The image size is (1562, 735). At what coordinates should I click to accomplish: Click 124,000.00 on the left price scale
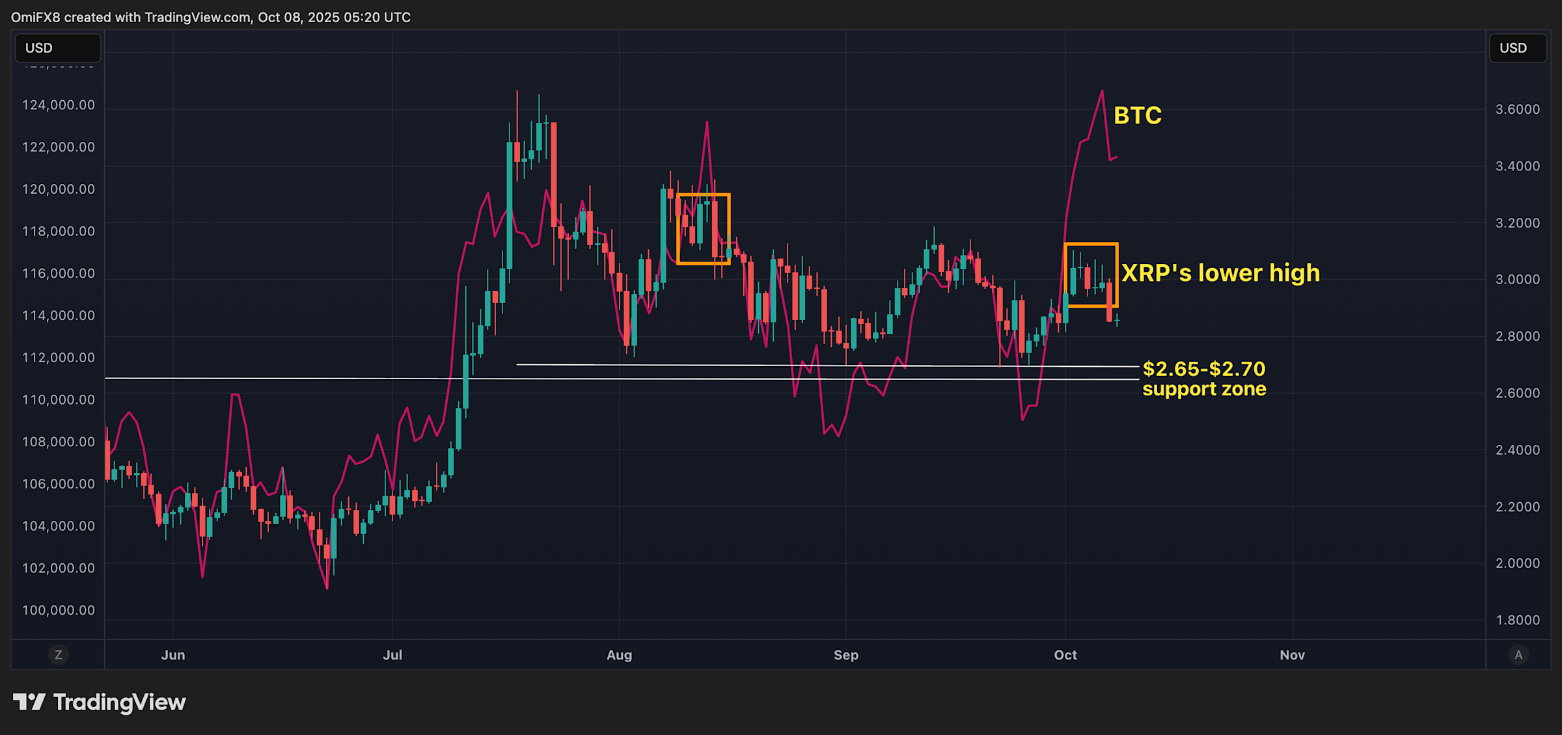[x=59, y=105]
